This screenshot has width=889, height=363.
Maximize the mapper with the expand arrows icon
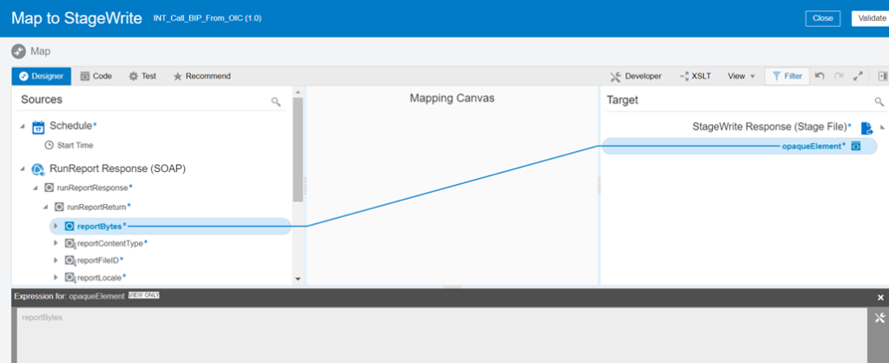click(x=858, y=76)
